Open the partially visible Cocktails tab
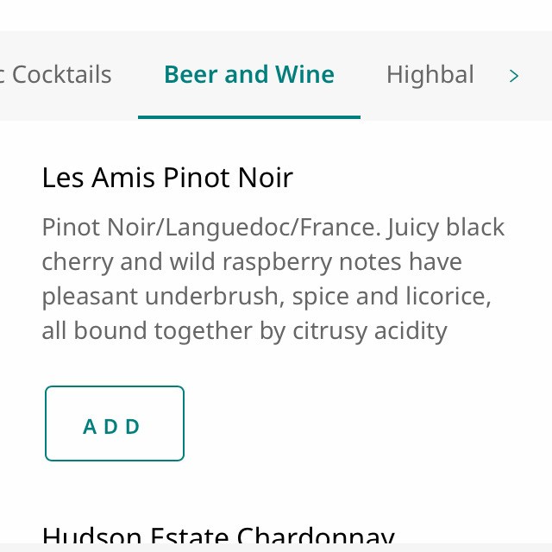The height and width of the screenshot is (552, 552). [x=57, y=75]
